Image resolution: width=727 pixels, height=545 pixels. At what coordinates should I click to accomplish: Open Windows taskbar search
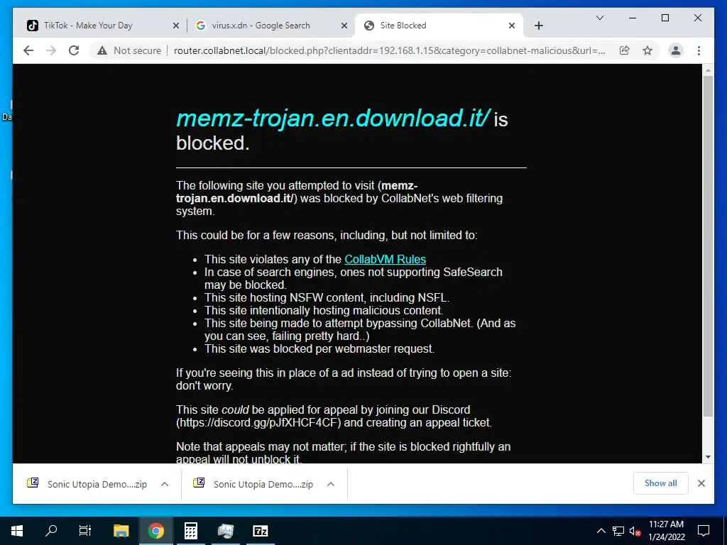(51, 531)
